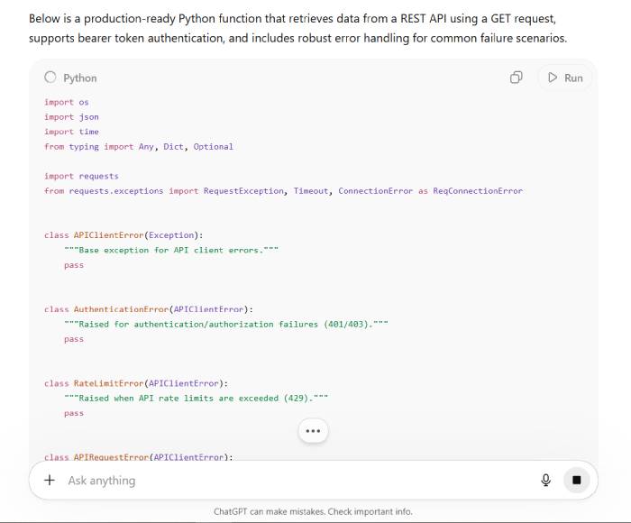The image size is (631, 523).
Task: Click the circle icon beside Python label
Action: click(50, 77)
